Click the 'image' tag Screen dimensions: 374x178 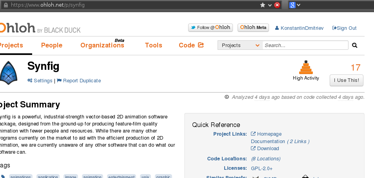pyautogui.click(x=71, y=176)
